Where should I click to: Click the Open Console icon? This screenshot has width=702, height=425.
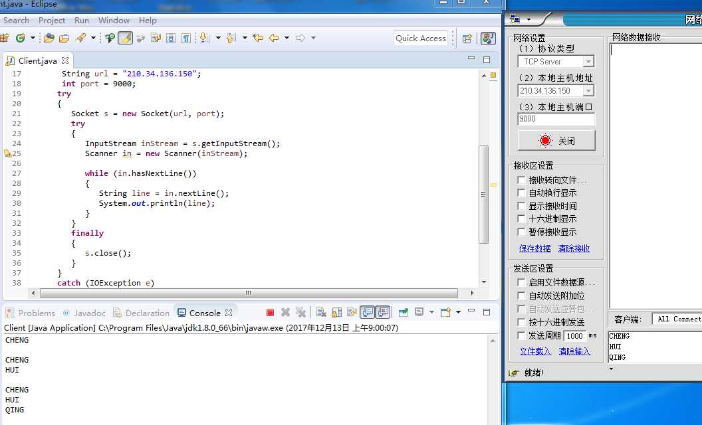(x=445, y=312)
